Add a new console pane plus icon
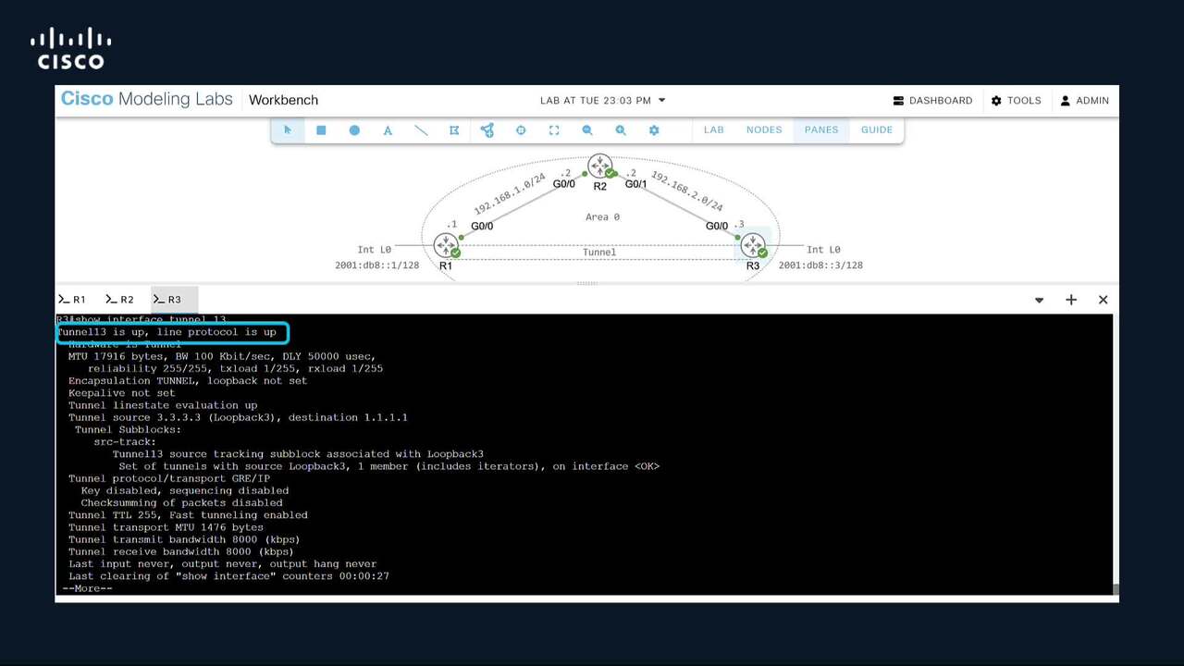 (1071, 300)
